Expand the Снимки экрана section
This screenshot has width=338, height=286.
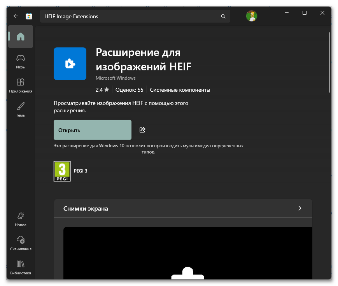(299, 208)
